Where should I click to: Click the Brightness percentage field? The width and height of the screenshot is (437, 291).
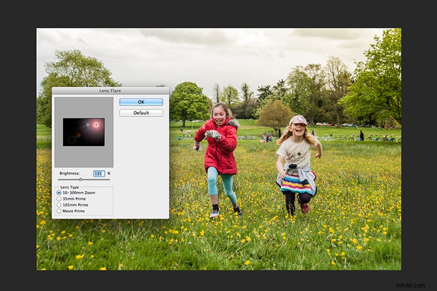(x=99, y=173)
